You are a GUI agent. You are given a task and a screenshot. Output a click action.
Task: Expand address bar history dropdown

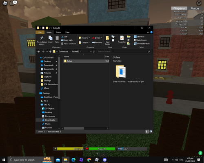point(91,52)
